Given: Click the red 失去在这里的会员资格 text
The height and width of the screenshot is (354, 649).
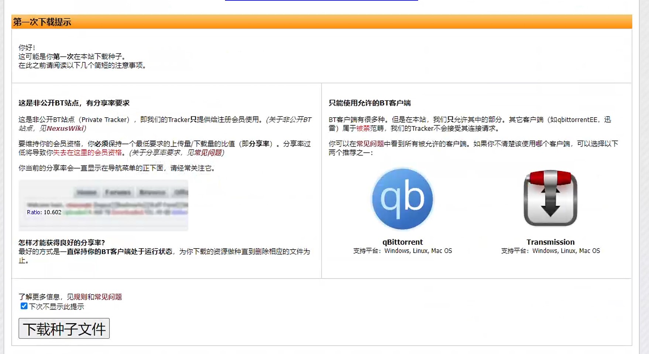Looking at the screenshot, I should [x=87, y=153].
